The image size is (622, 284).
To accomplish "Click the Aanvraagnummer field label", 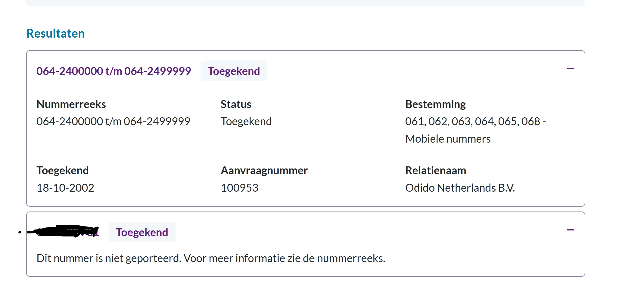I will 264,171.
